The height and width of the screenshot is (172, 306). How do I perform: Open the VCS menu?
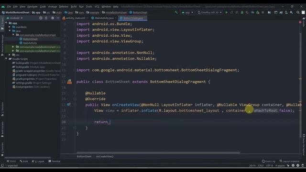tap(97, 6)
